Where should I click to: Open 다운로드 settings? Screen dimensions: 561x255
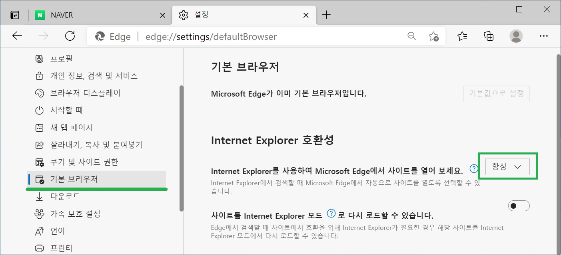tap(96, 196)
